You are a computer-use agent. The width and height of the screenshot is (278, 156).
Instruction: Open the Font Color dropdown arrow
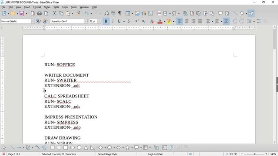(x=165, y=22)
